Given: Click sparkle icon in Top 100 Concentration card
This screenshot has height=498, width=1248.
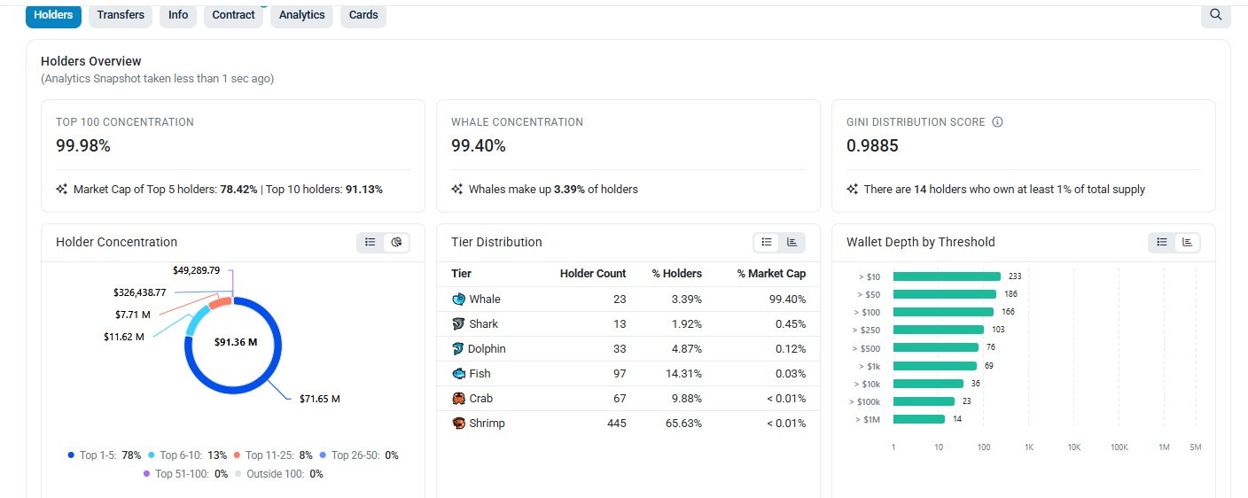Looking at the screenshot, I should pos(61,190).
